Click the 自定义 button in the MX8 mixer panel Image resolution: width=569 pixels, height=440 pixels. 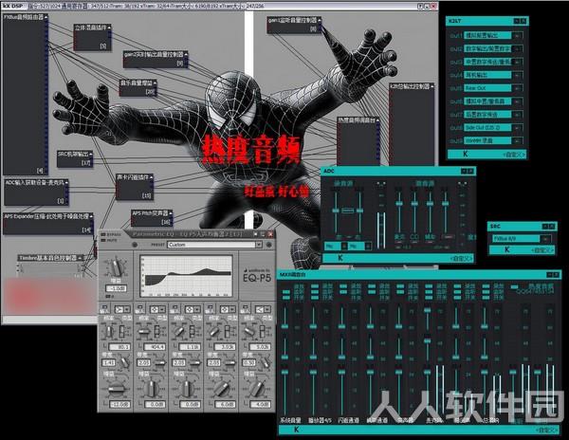click(x=547, y=431)
